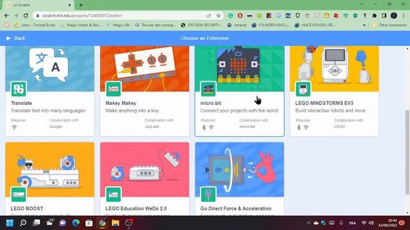
Task: Click the Translate extension small icon
Action: [x=19, y=89]
